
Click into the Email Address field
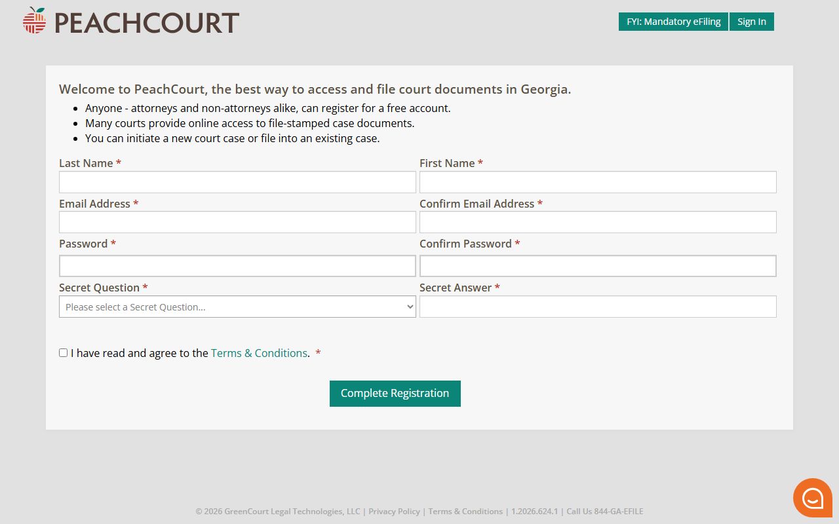click(237, 222)
